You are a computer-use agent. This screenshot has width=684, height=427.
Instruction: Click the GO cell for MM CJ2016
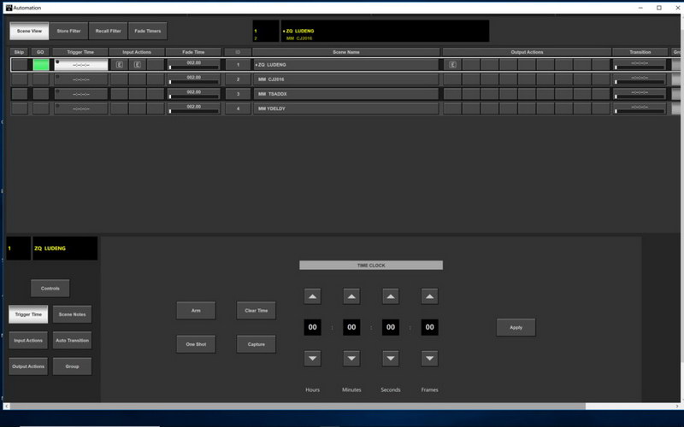pyautogui.click(x=41, y=79)
